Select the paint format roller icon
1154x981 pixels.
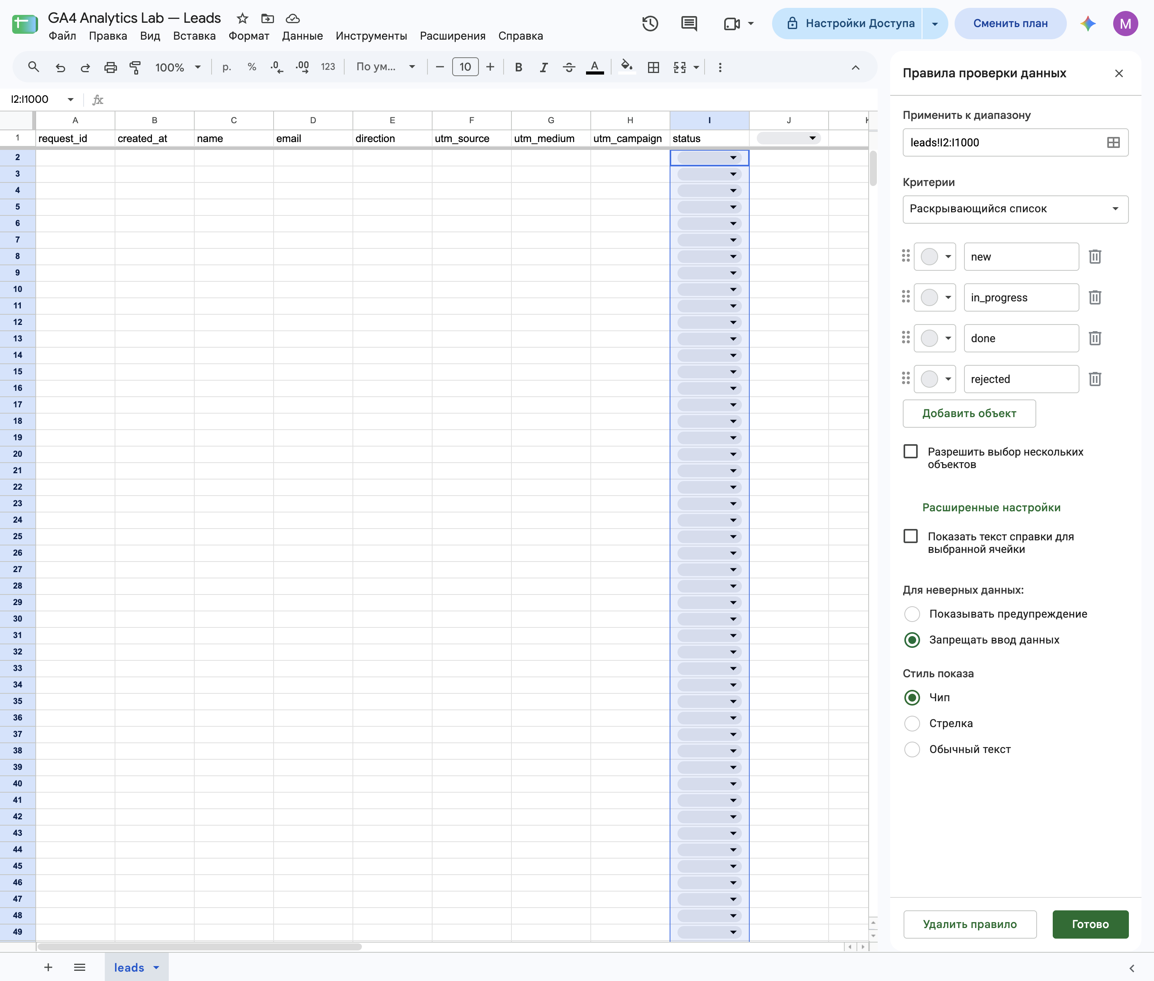pyautogui.click(x=135, y=67)
